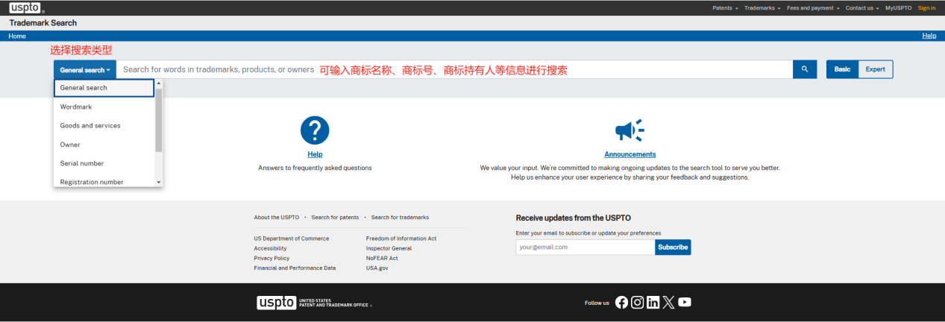This screenshot has width=945, height=322.
Task: Select Owner search option
Action: coord(104,145)
